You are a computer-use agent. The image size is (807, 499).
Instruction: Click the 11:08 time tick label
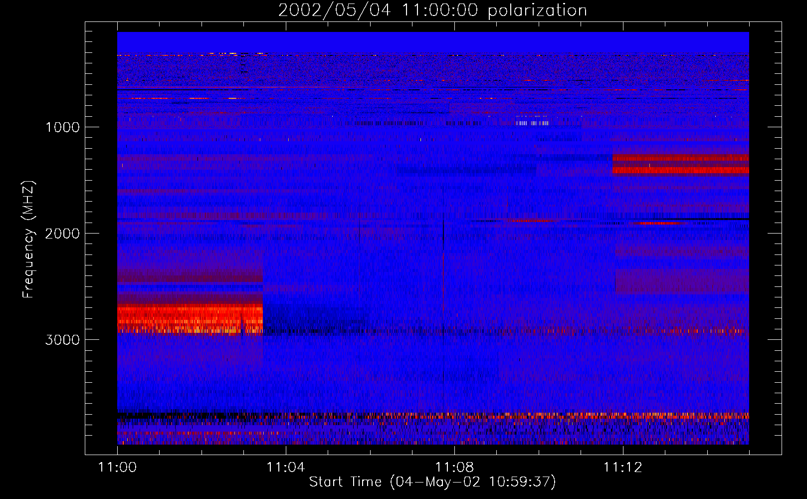454,468
